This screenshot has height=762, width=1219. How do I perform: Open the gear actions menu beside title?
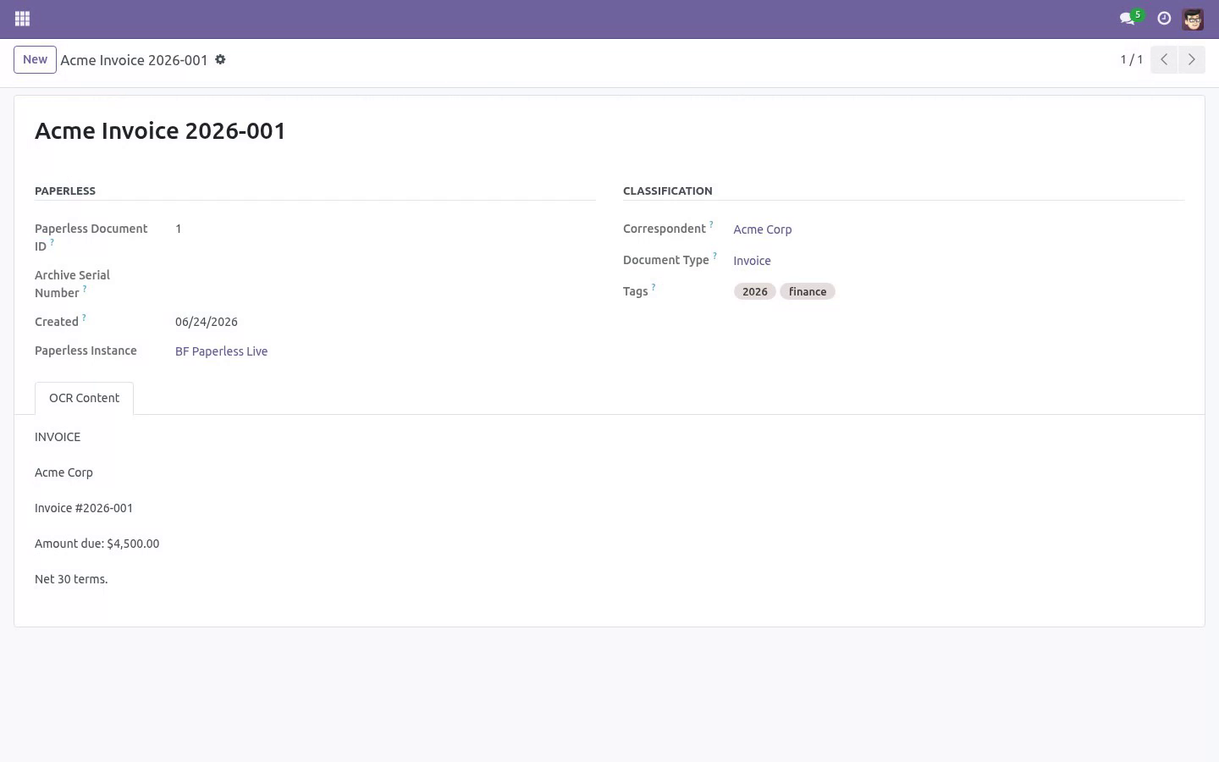[220, 60]
